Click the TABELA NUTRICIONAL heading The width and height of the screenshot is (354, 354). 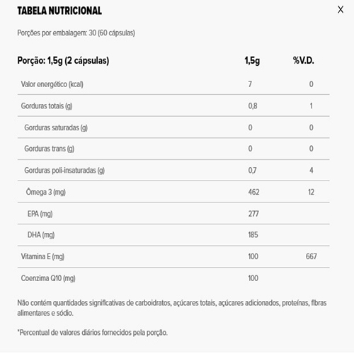(59, 11)
